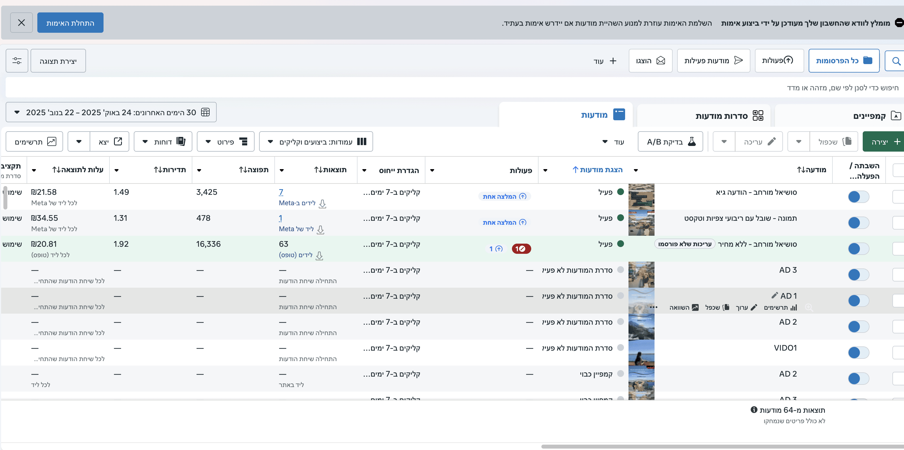Open the breakdown (פירוט) dropdown
The width and height of the screenshot is (904, 450).
(225, 142)
